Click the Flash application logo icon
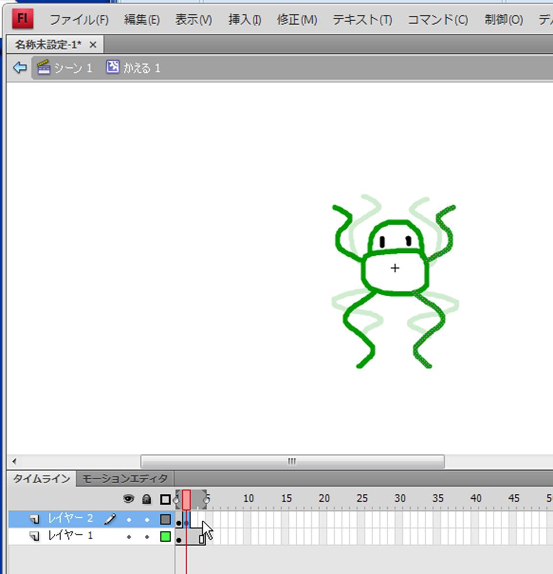The image size is (553, 574). tap(22, 19)
